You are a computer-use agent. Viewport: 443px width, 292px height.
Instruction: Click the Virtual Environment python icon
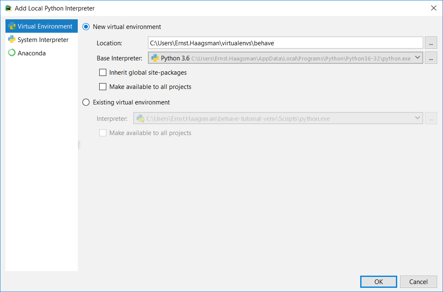coord(12,26)
